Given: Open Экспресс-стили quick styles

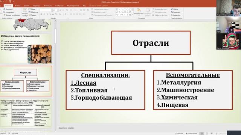Looking at the screenshot, I should [x=148, y=12].
